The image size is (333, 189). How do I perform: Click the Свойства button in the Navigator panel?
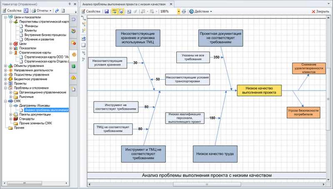(x=11, y=10)
